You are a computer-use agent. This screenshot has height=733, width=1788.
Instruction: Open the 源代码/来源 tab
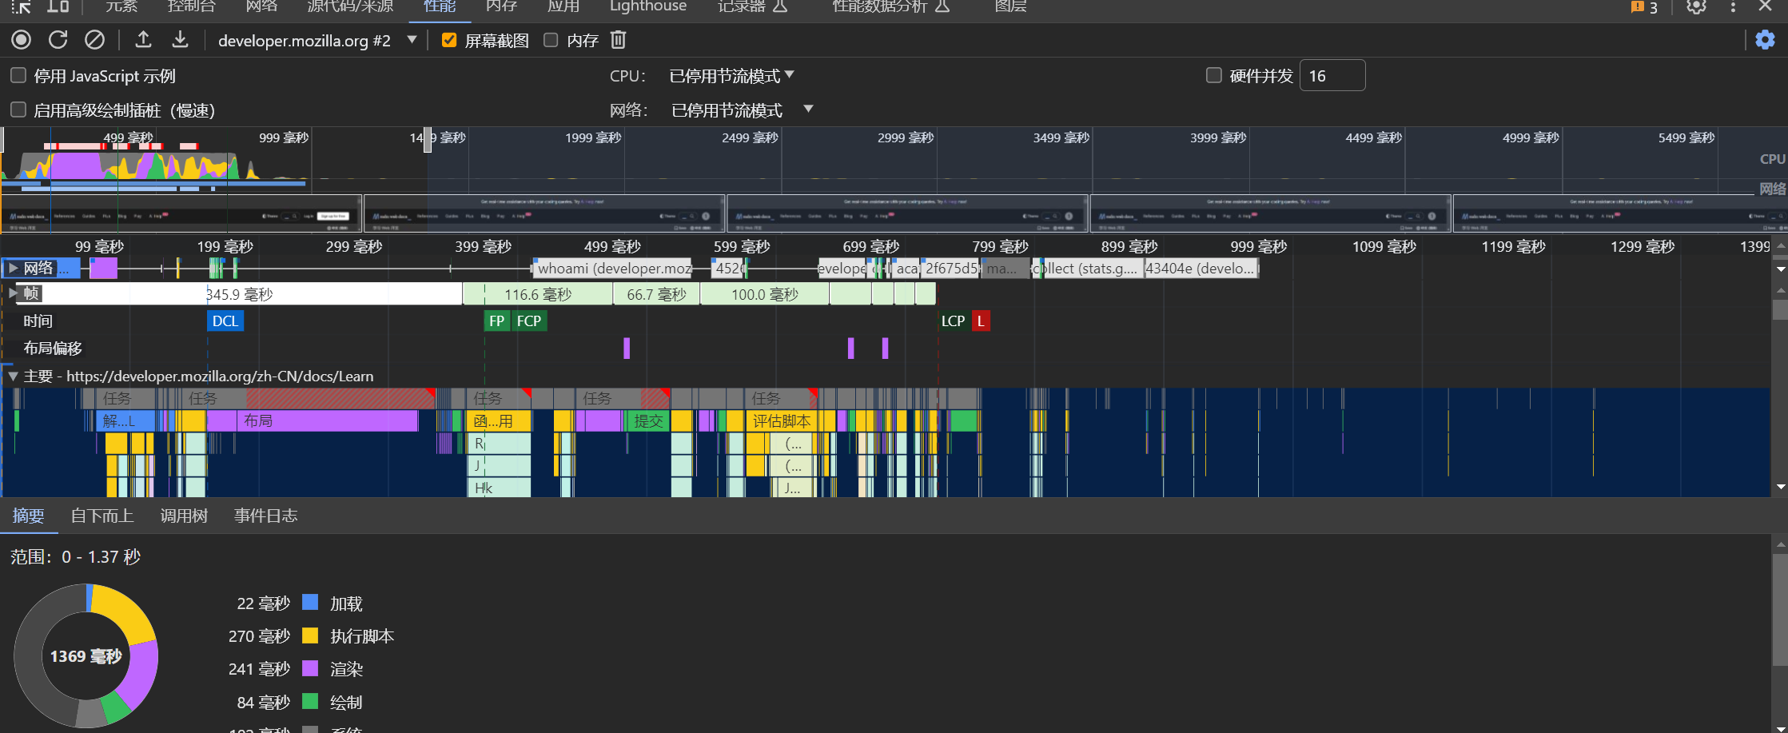coord(350,6)
